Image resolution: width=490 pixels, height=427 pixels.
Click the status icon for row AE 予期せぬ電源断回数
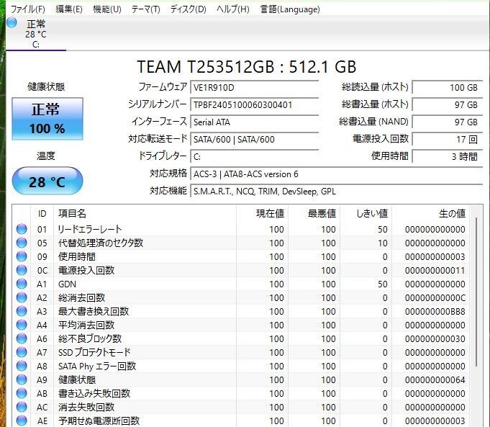(x=22, y=421)
